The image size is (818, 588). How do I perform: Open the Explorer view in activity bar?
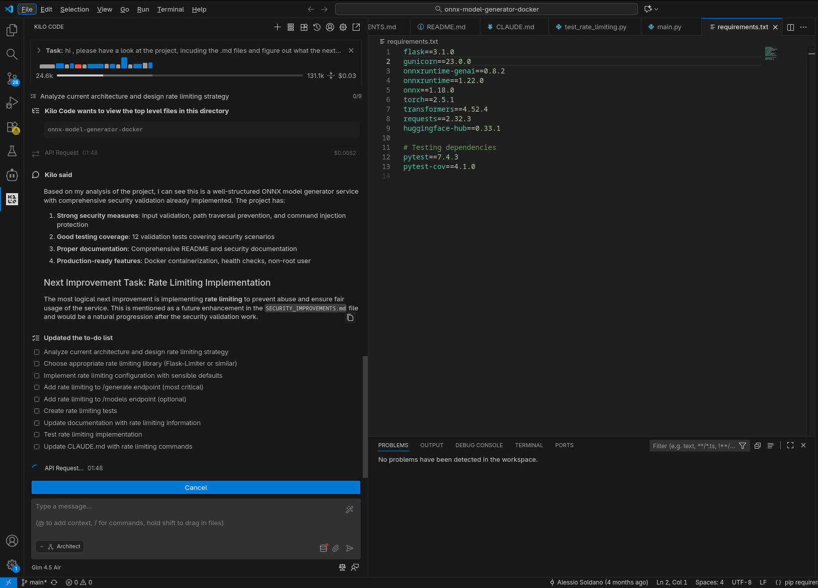(x=12, y=31)
